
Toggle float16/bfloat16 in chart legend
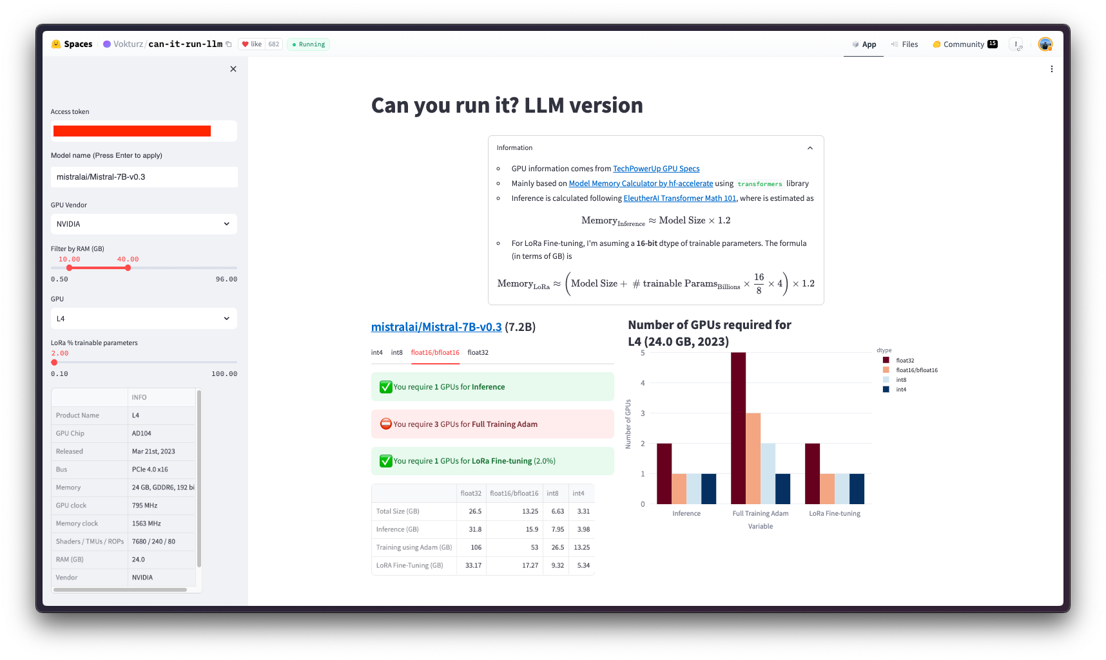[910, 370]
